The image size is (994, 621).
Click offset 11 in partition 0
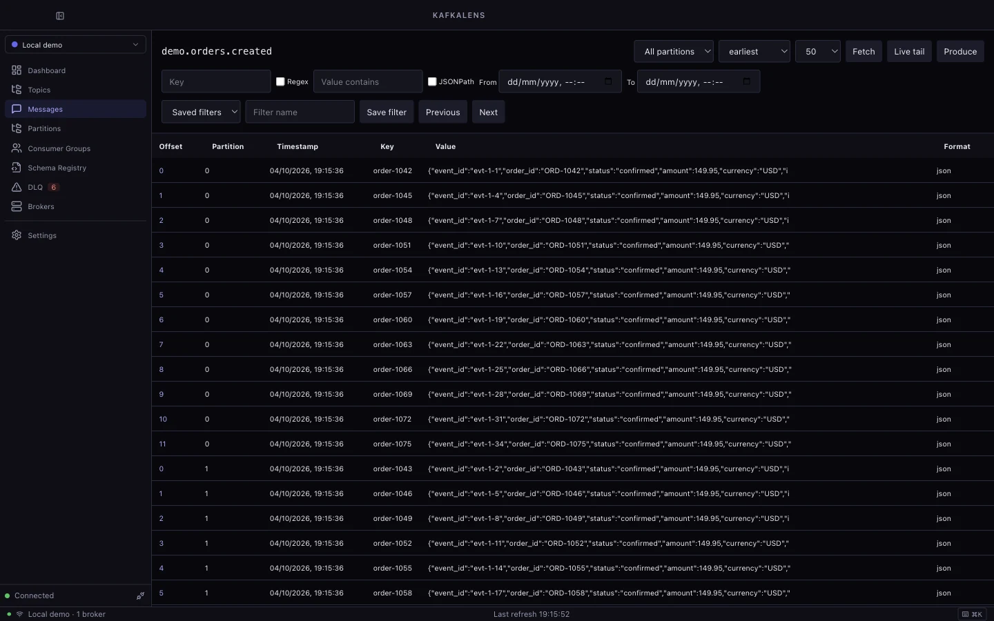click(162, 444)
